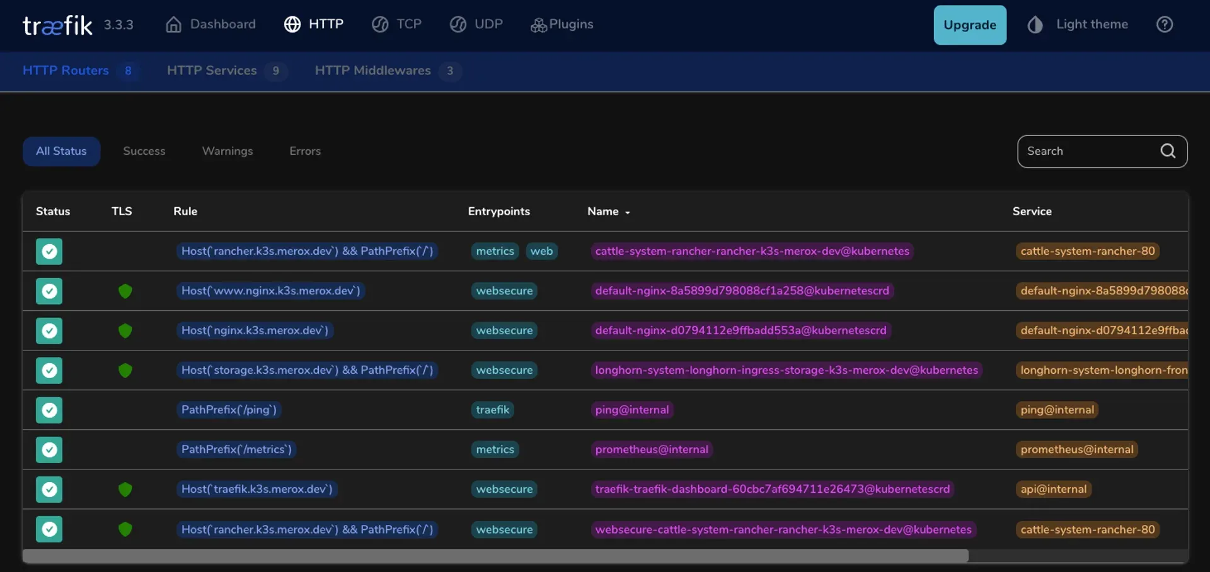The height and width of the screenshot is (572, 1210).
Task: Sort routers by Name using the arrow
Action: [x=628, y=212]
